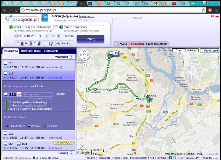
Task: Show earlier connections with Wcześniej
Action: click(x=64, y=57)
